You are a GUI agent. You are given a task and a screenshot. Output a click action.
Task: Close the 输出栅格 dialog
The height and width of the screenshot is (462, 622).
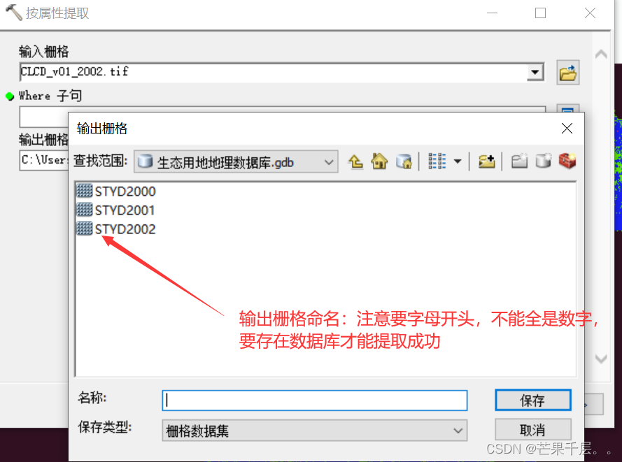[x=567, y=129]
